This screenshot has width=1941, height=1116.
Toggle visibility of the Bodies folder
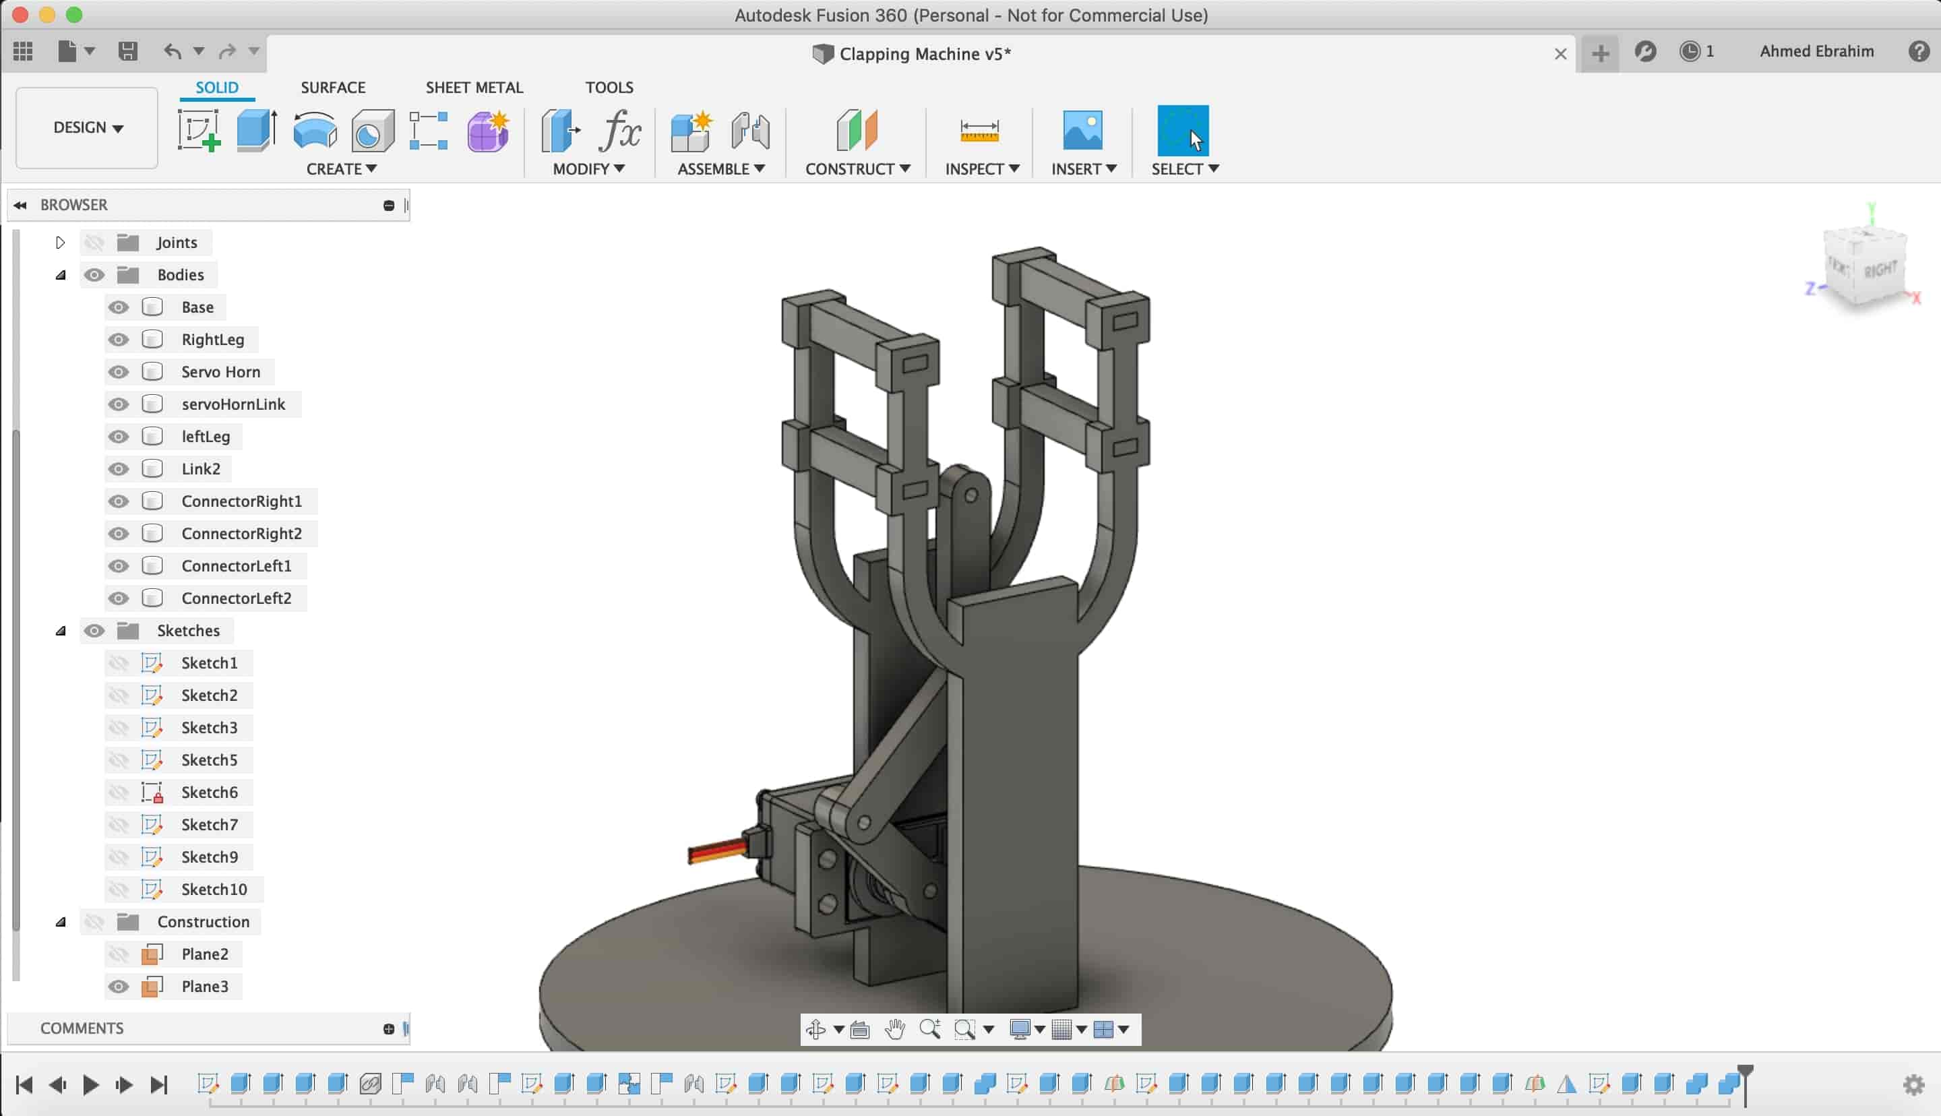point(94,275)
